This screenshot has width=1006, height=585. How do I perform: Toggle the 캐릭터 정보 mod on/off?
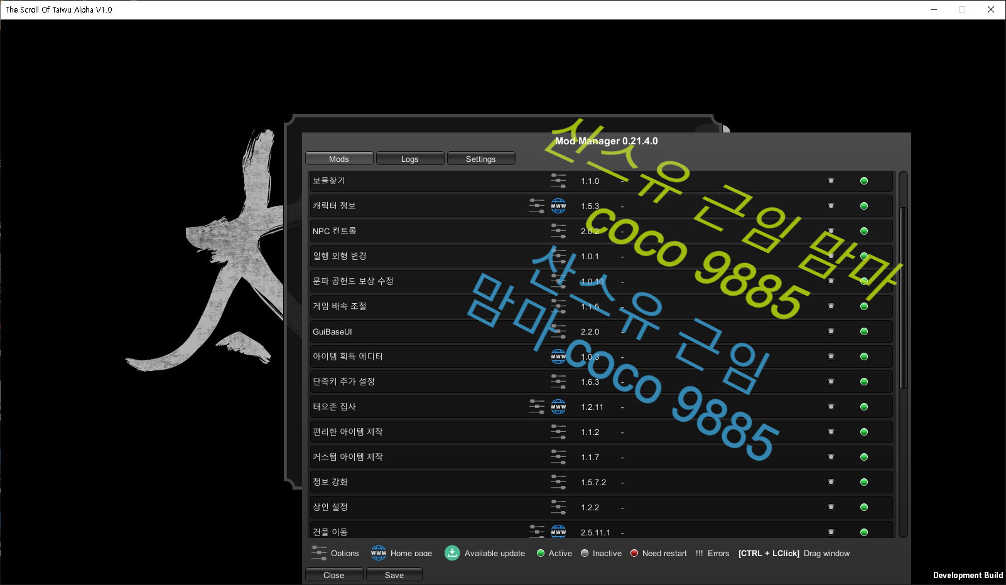pos(831,206)
